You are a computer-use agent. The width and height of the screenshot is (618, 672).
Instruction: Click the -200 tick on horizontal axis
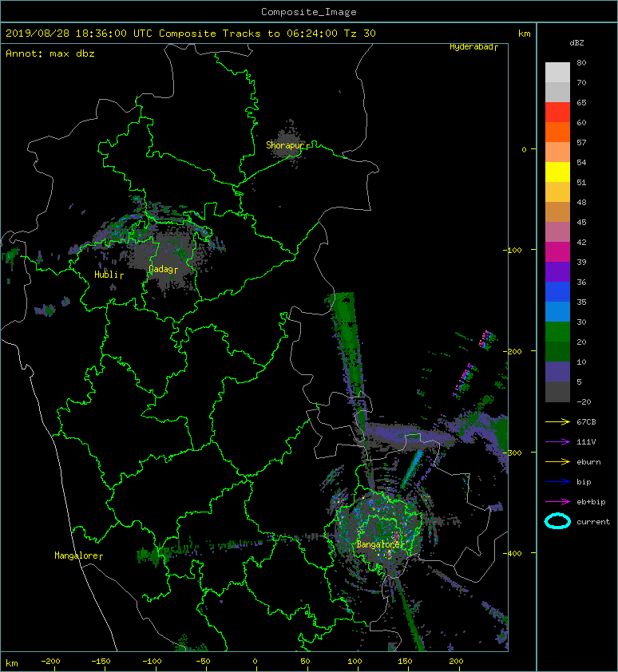[x=50, y=662]
